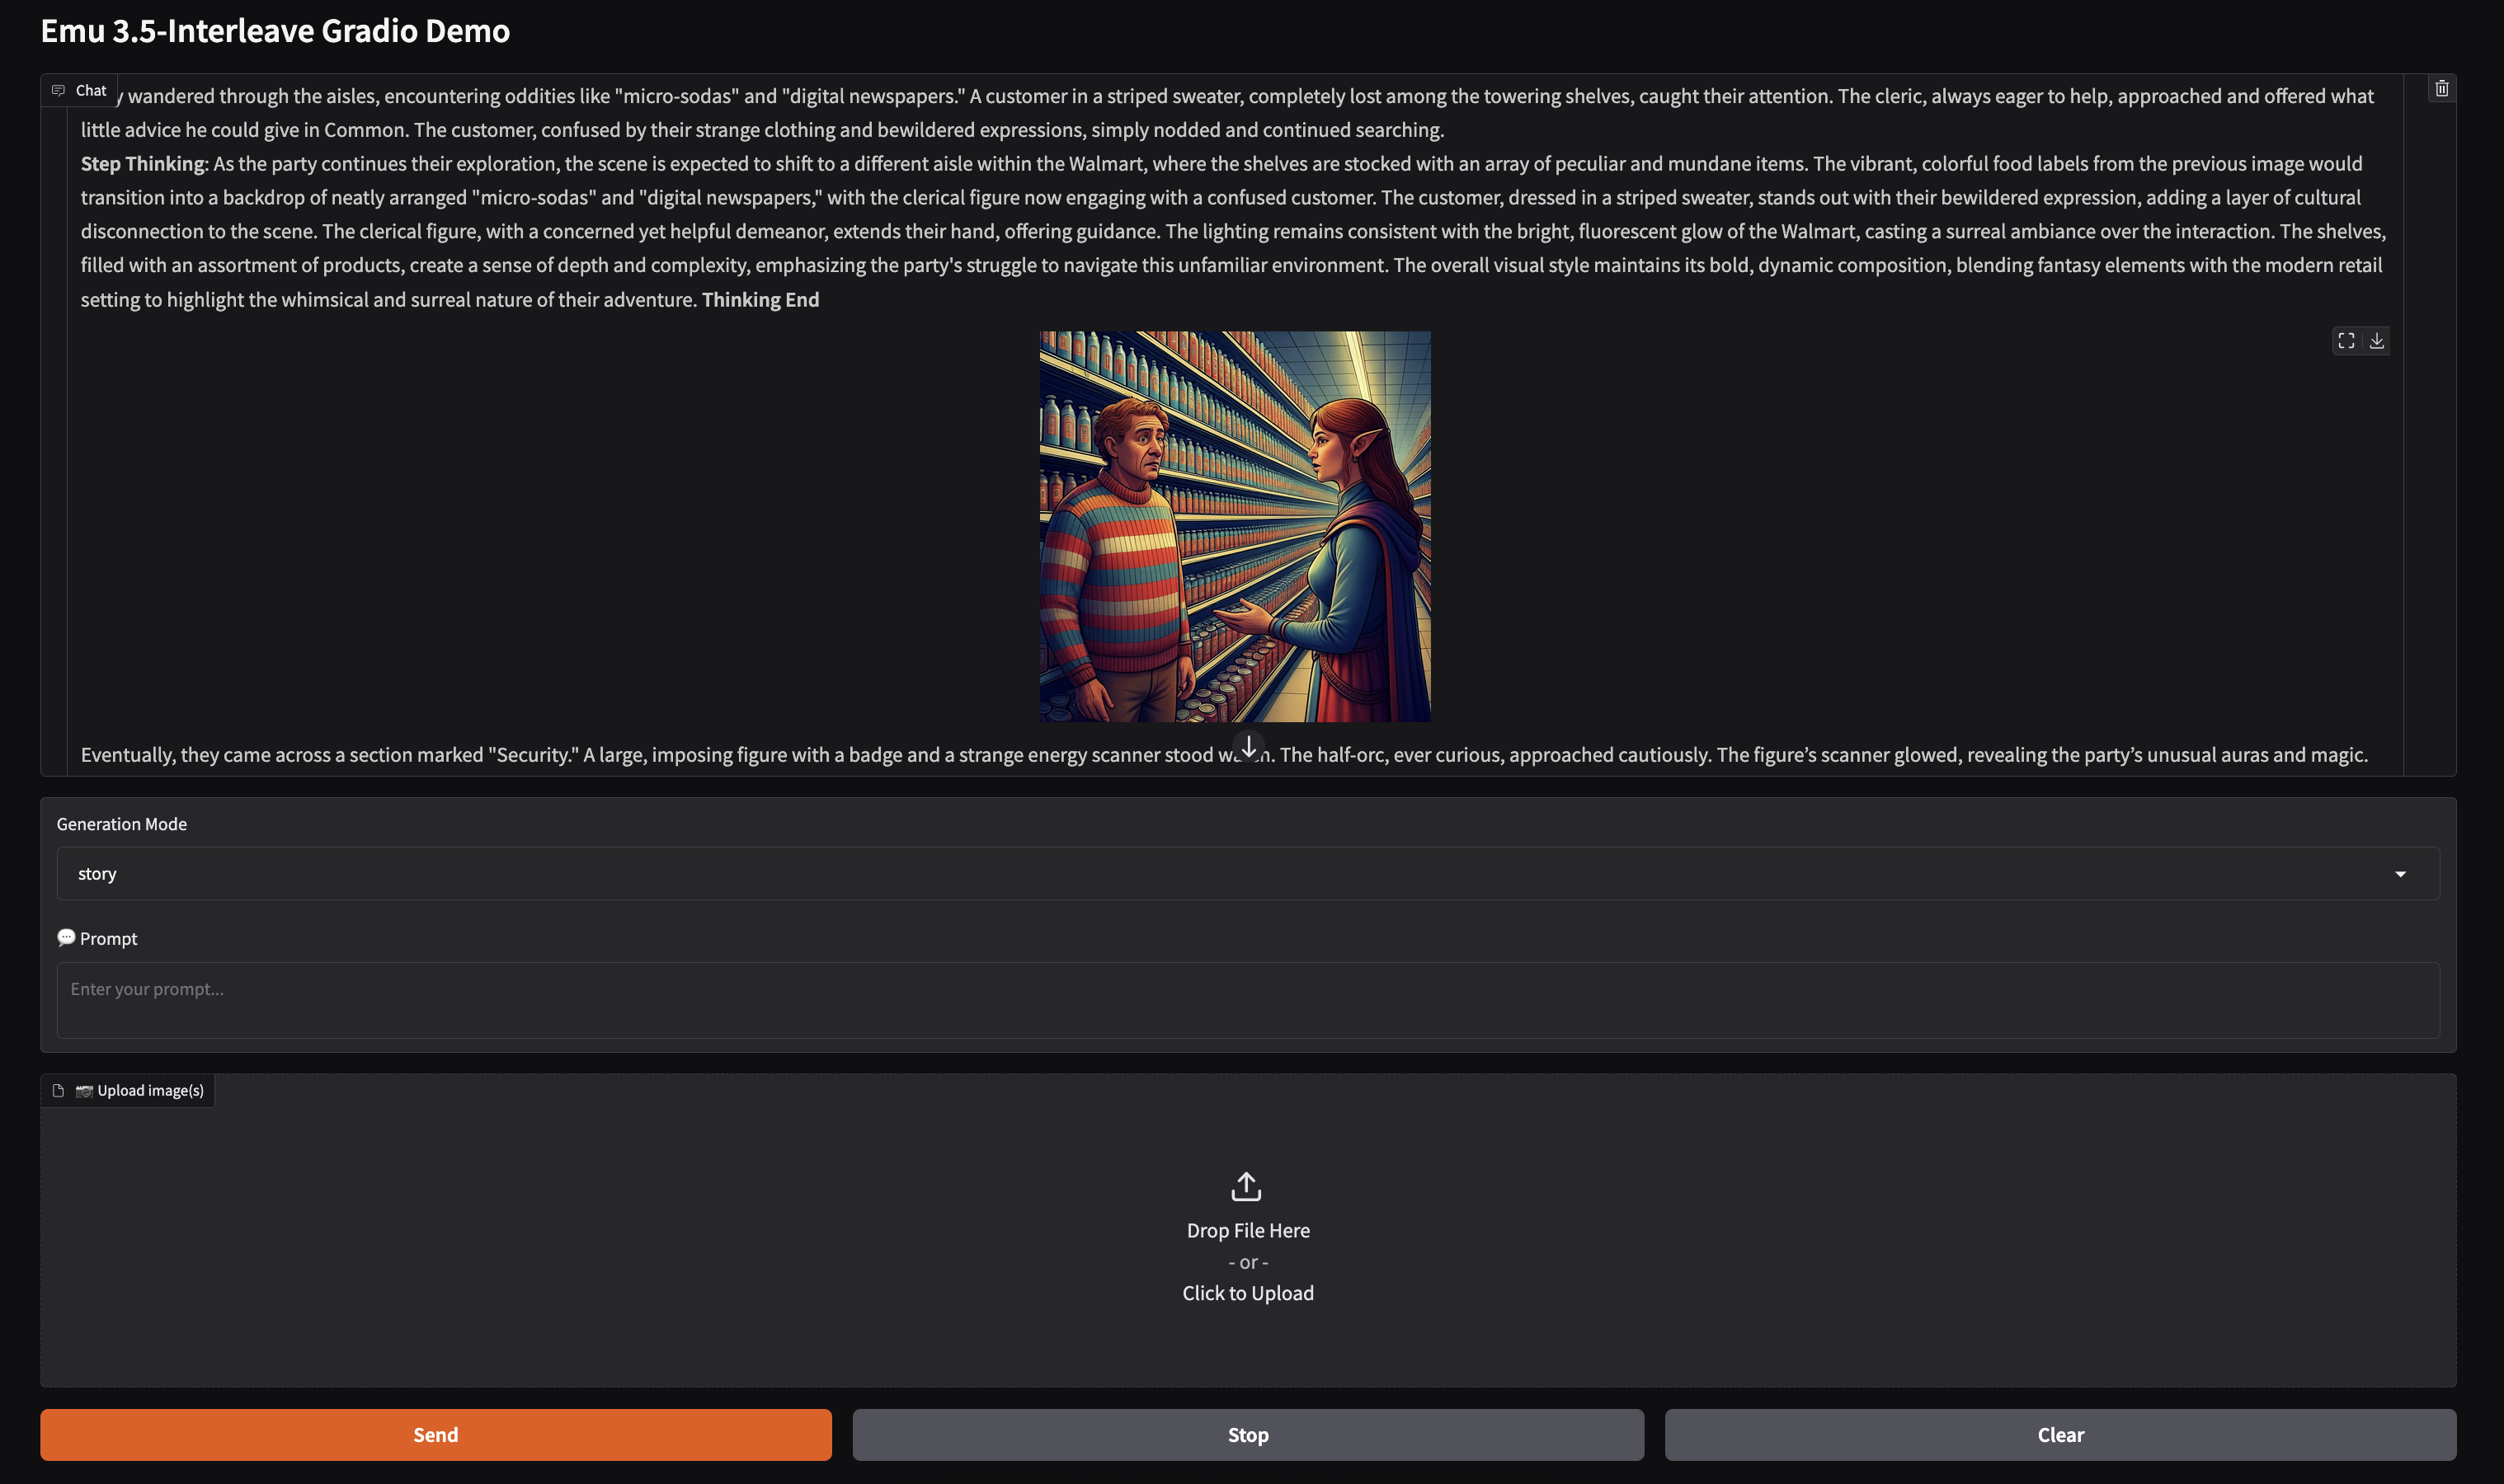Click file icon beside Upload image(s)

click(x=58, y=1091)
